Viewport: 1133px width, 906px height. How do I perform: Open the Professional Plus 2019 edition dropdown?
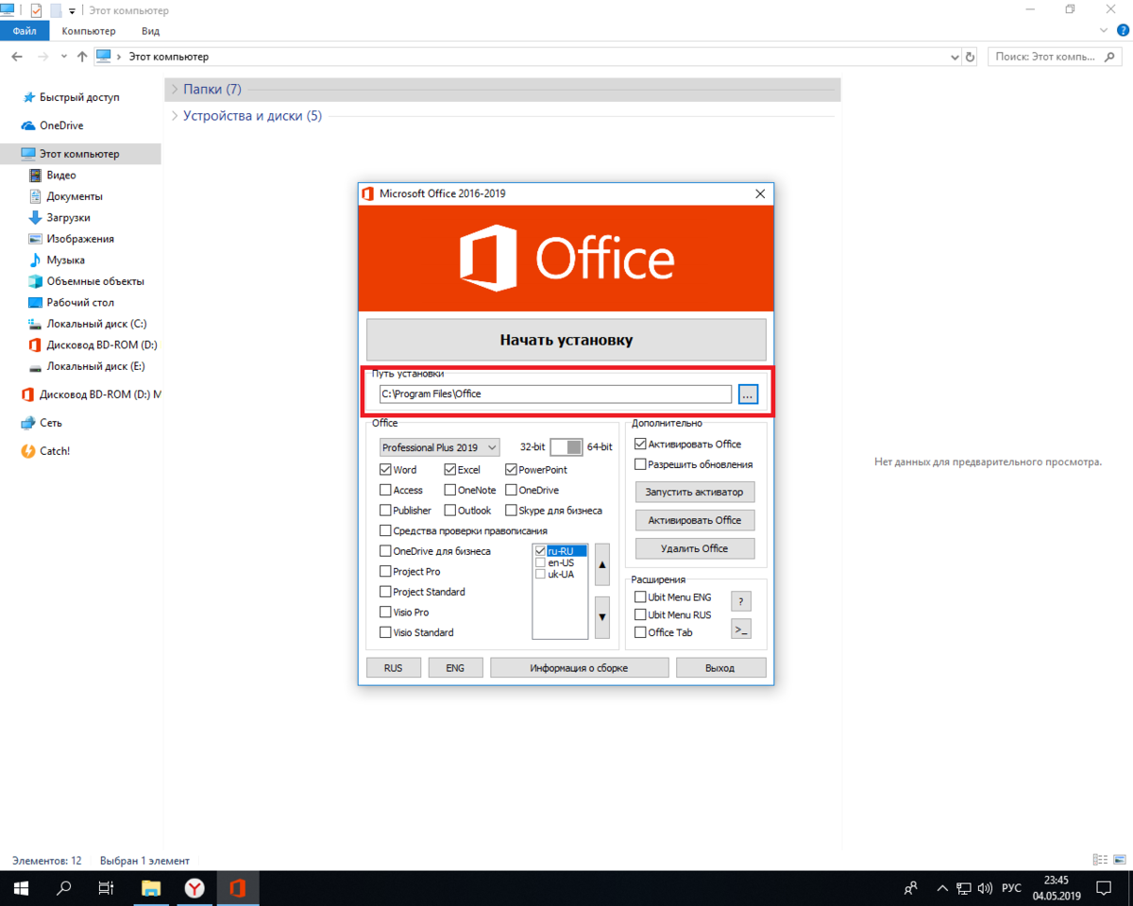pyautogui.click(x=439, y=447)
